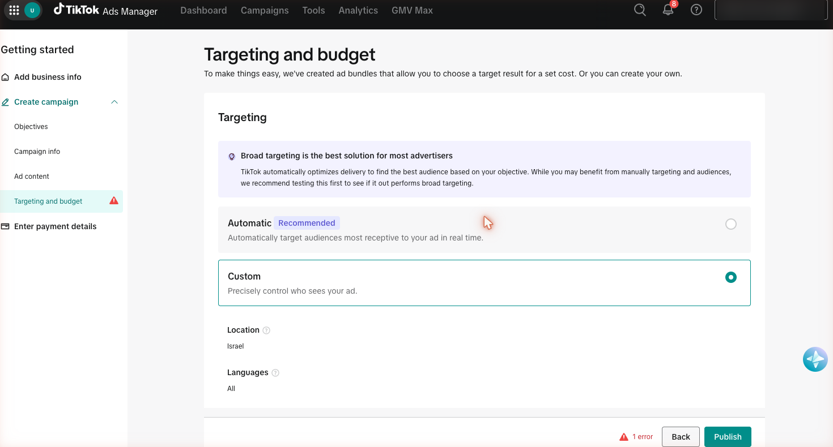Select the Custom targeting radio button

[x=731, y=277]
